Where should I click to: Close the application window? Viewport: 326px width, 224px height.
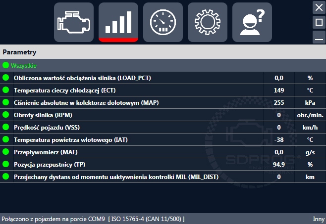coord(319,8)
